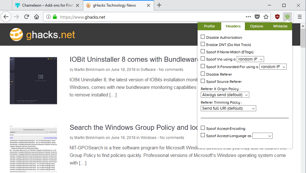
Task: Expand X-Forwarded-For random IP dropdown
Action: (273, 67)
